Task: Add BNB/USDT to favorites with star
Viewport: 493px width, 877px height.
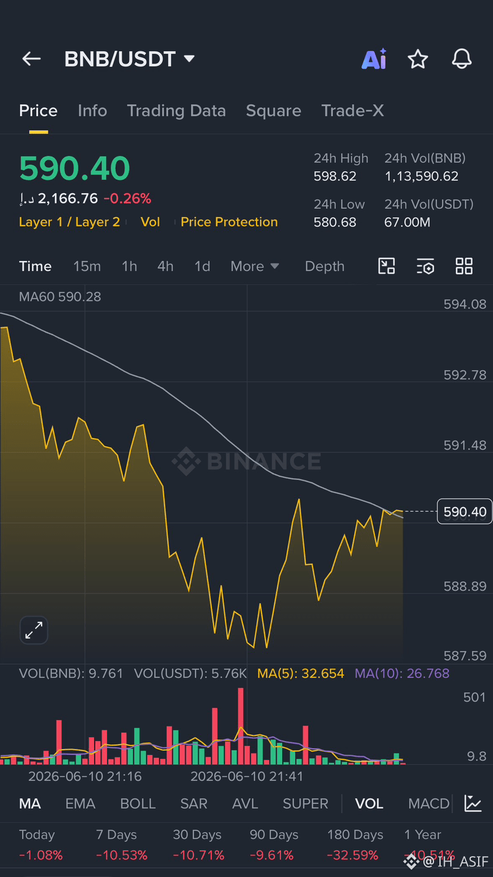Action: [418, 59]
